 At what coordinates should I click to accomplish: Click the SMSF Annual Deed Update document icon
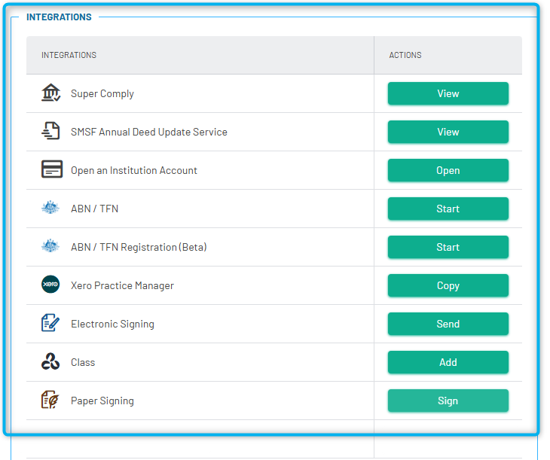51,131
